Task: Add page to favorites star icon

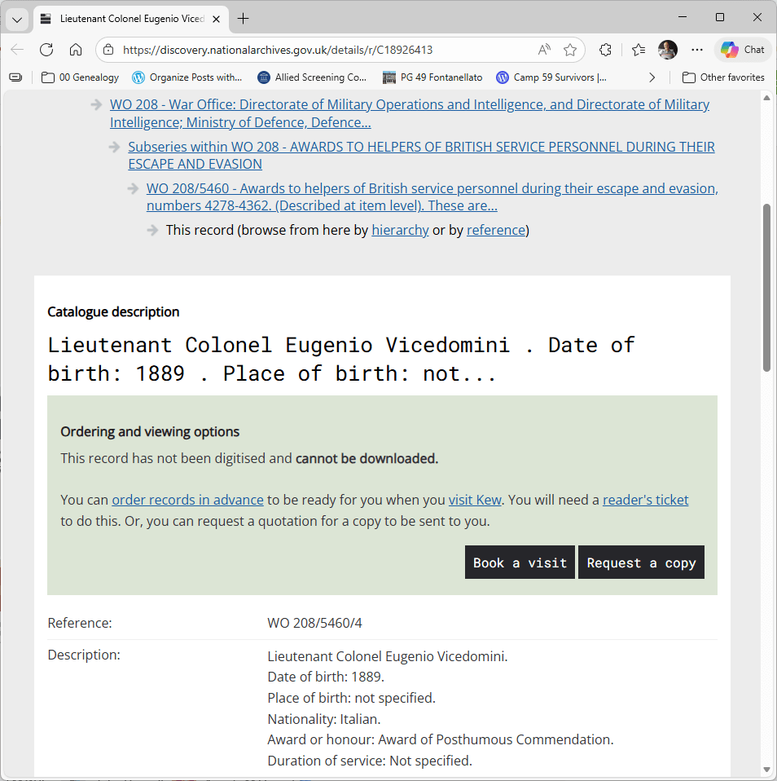Action: pyautogui.click(x=570, y=50)
